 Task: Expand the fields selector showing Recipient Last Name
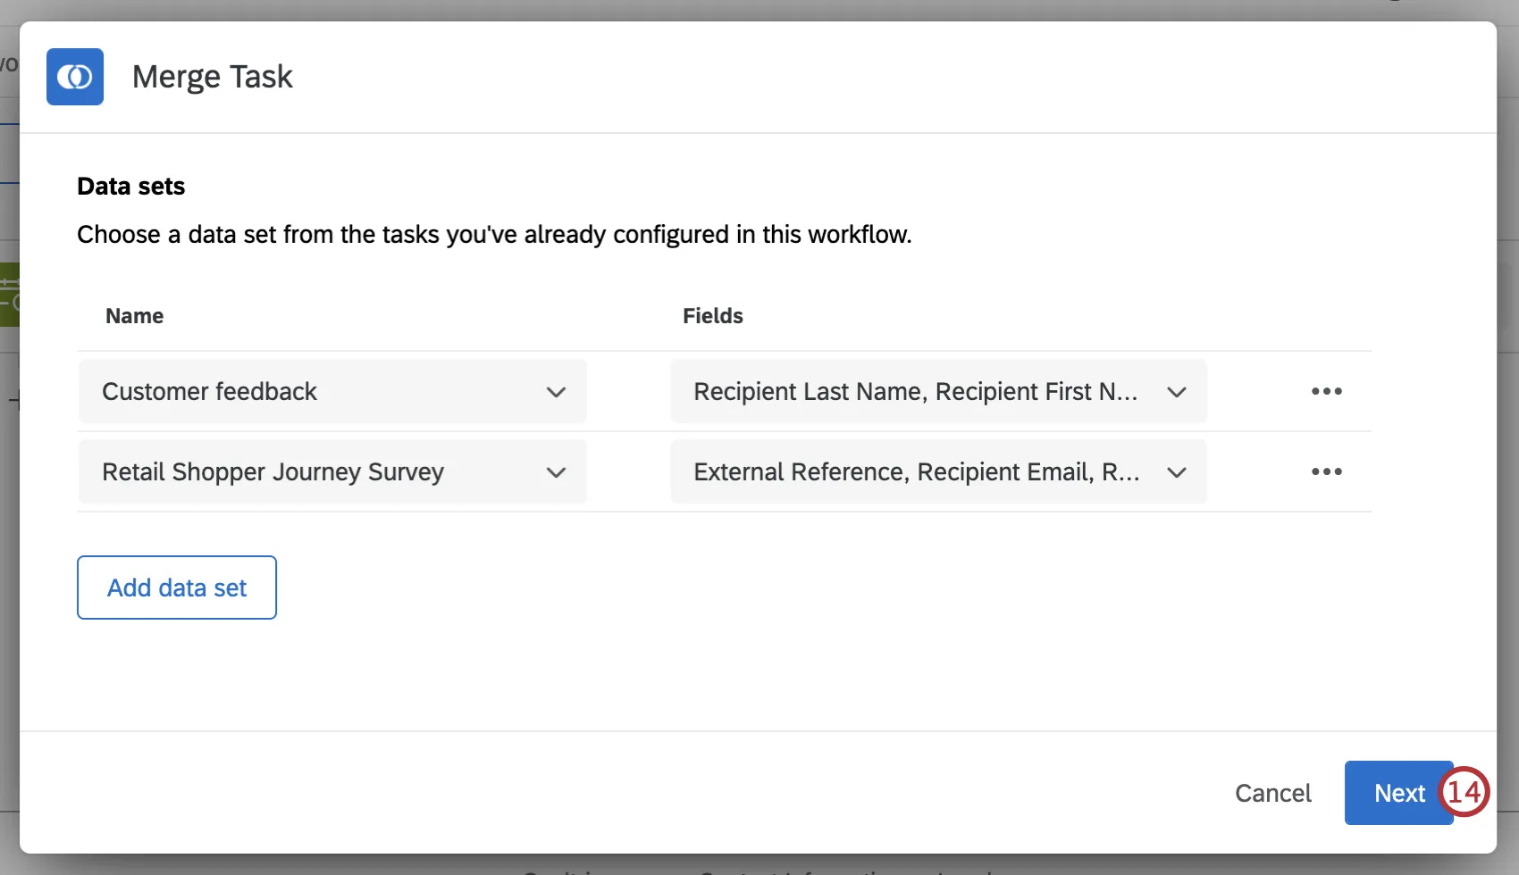937,391
